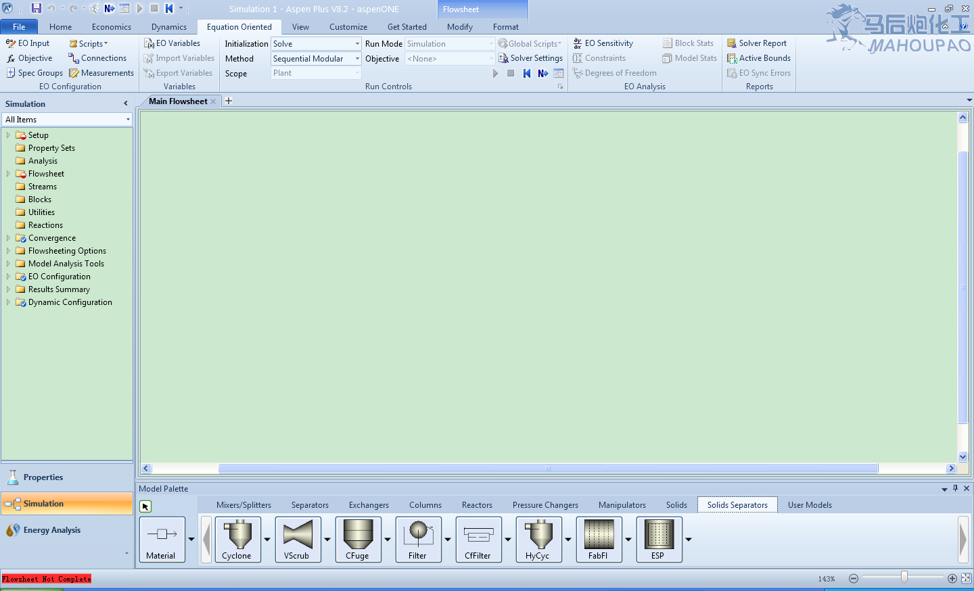Image resolution: width=974 pixels, height=591 pixels.
Task: Show Active Bounds report
Action: 759,58
